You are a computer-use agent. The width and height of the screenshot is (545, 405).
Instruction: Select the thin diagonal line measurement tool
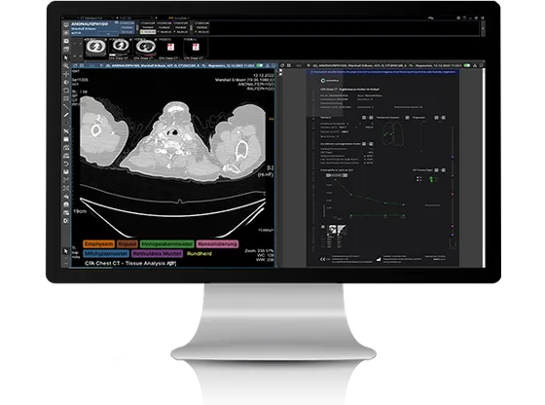66,107
